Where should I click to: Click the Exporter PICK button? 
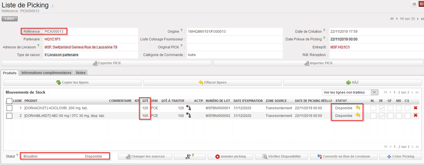(107, 63)
